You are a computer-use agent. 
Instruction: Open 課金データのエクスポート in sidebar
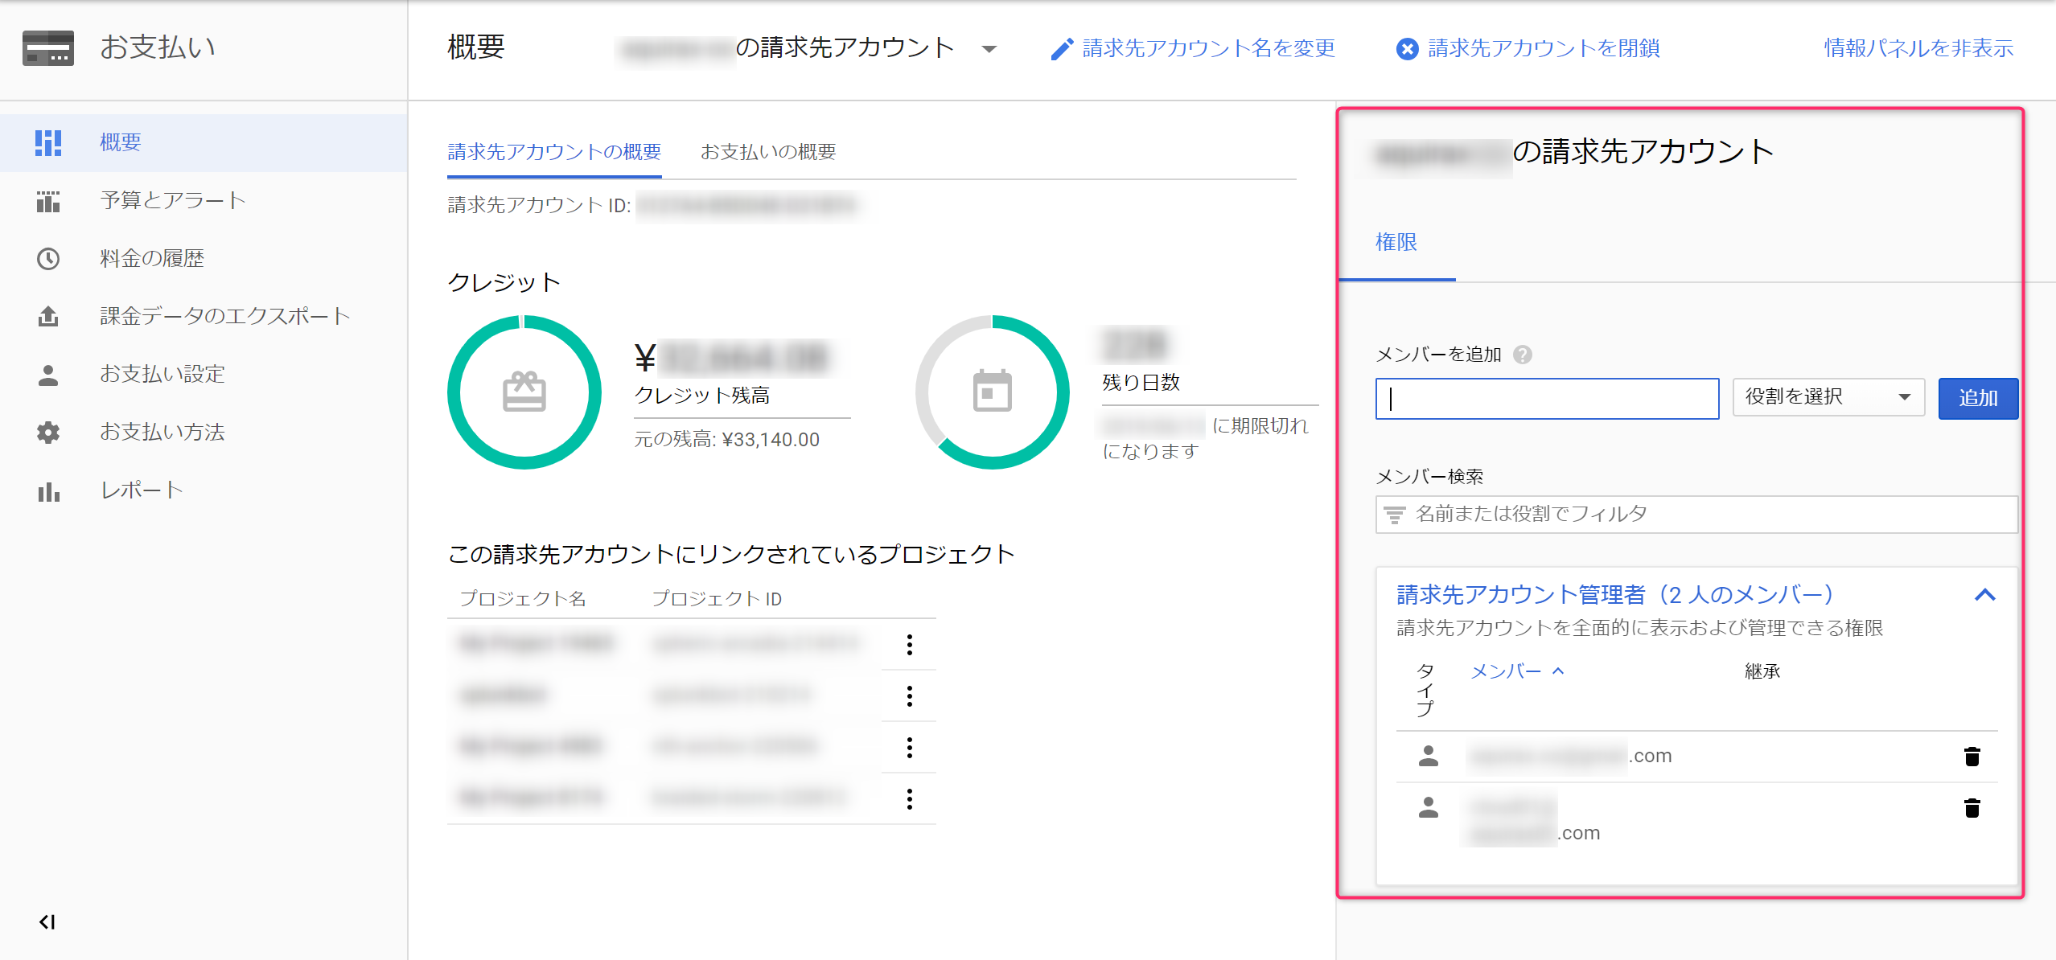(204, 317)
